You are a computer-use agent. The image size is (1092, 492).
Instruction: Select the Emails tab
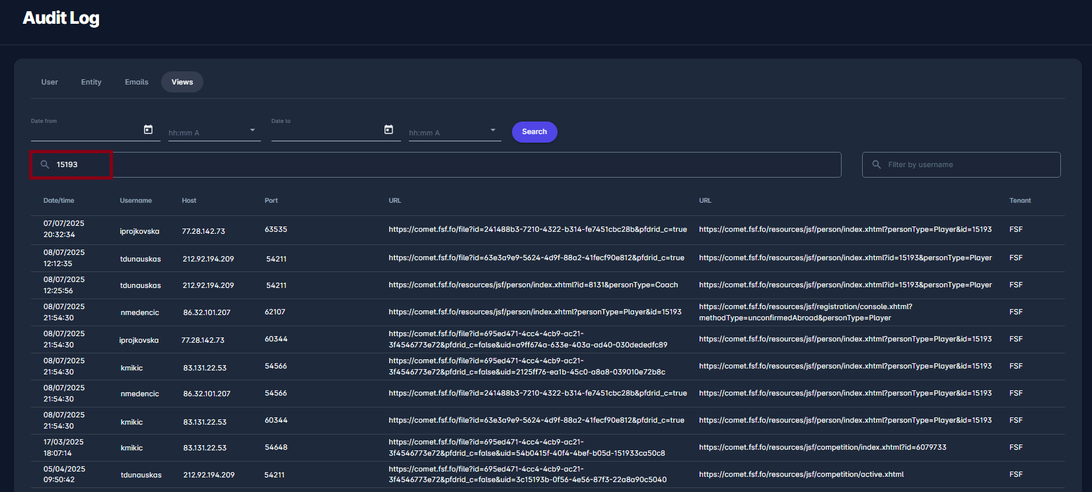[x=137, y=82]
